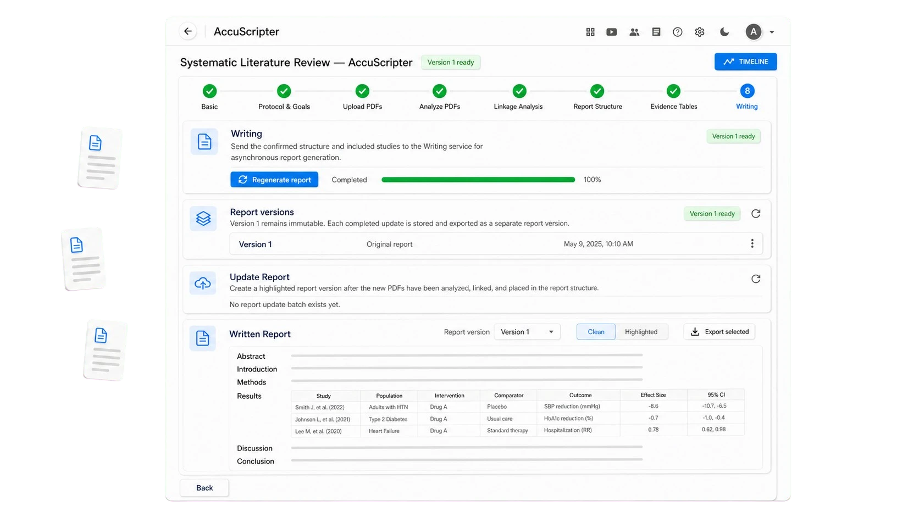Click the Conclusion section heading
The width and height of the screenshot is (919, 517).
256,462
